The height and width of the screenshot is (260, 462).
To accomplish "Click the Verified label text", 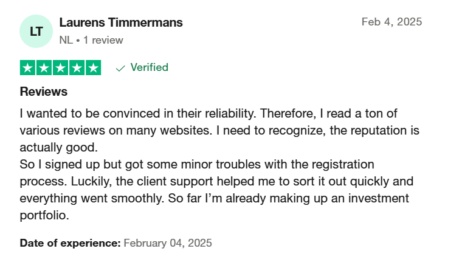I will tap(150, 67).
